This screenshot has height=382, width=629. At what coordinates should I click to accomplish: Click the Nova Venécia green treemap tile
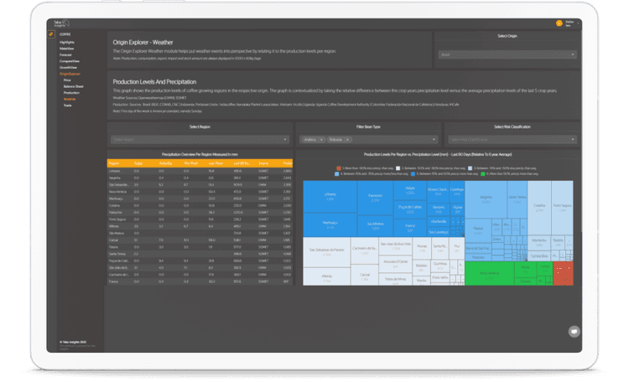(x=490, y=273)
